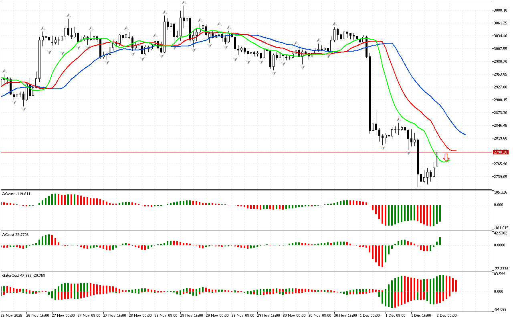Click the tallest green bar at ACcust's right end
Viewport: 513px width, 320px height.
pyautogui.click(x=440, y=241)
